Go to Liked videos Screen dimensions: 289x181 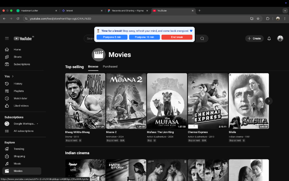click(x=22, y=106)
